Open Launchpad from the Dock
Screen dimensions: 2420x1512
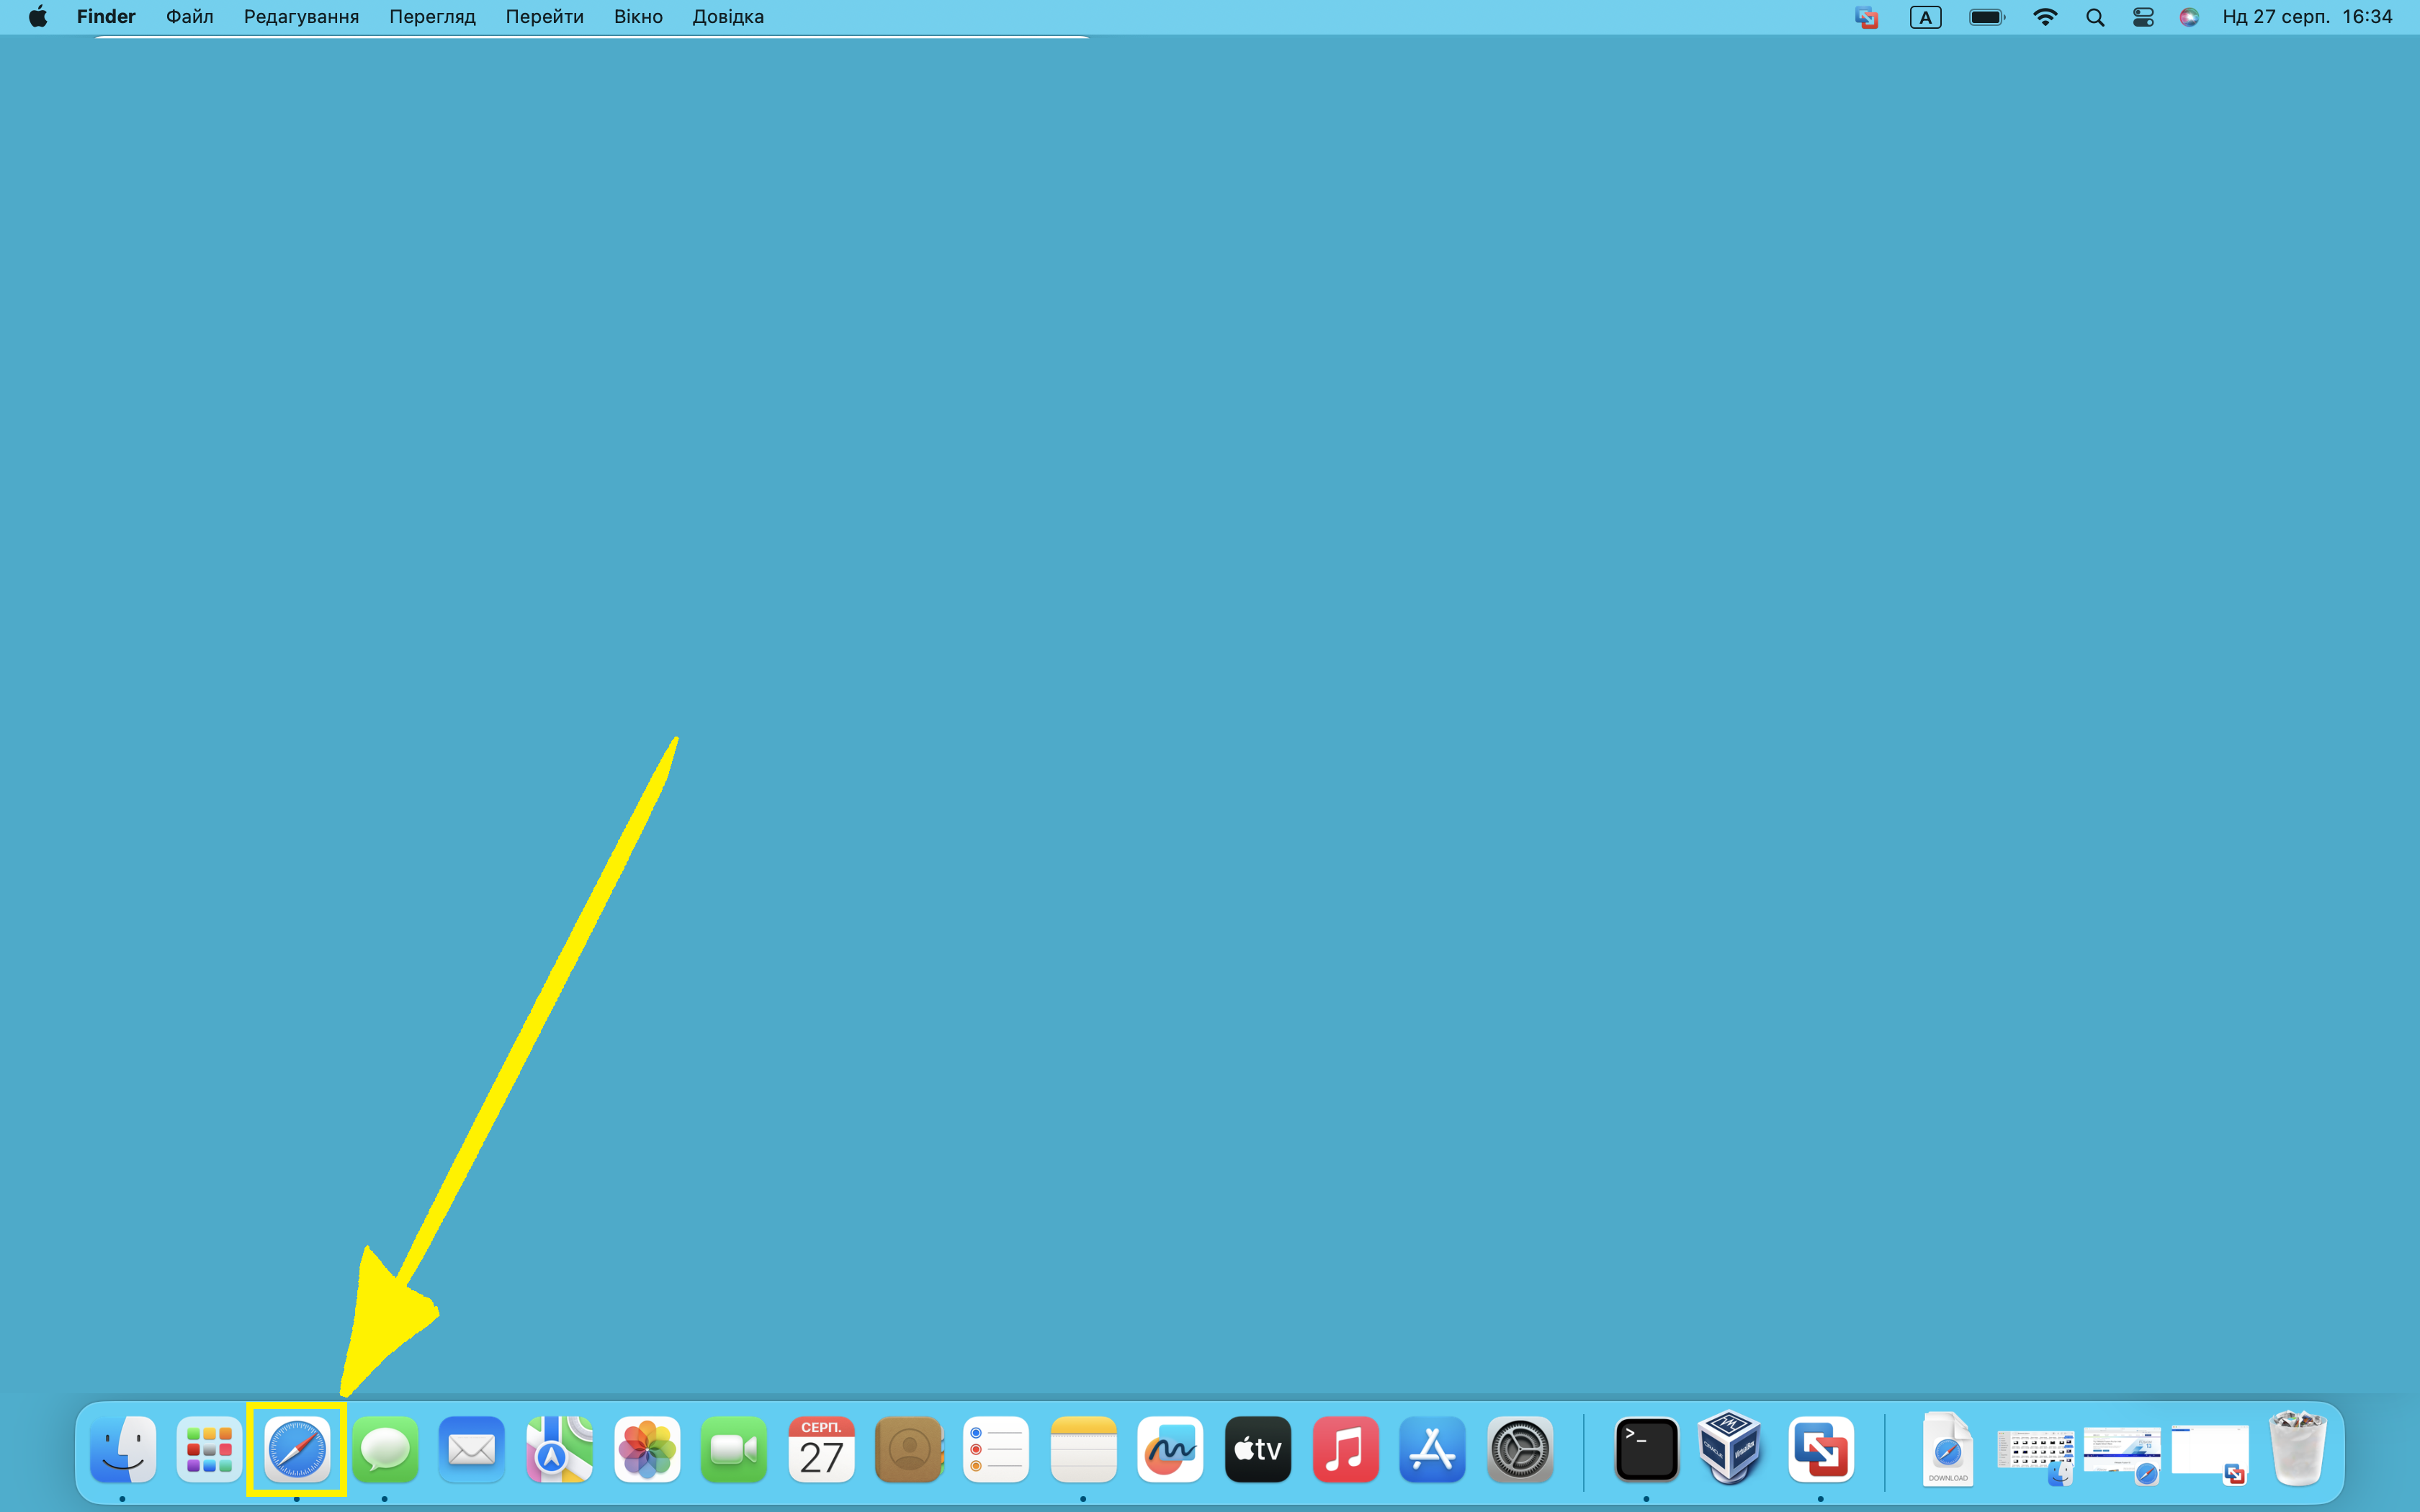209,1449
